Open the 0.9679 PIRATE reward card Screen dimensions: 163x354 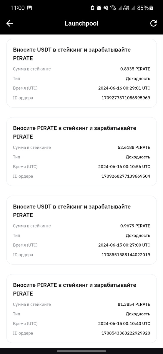point(81,230)
